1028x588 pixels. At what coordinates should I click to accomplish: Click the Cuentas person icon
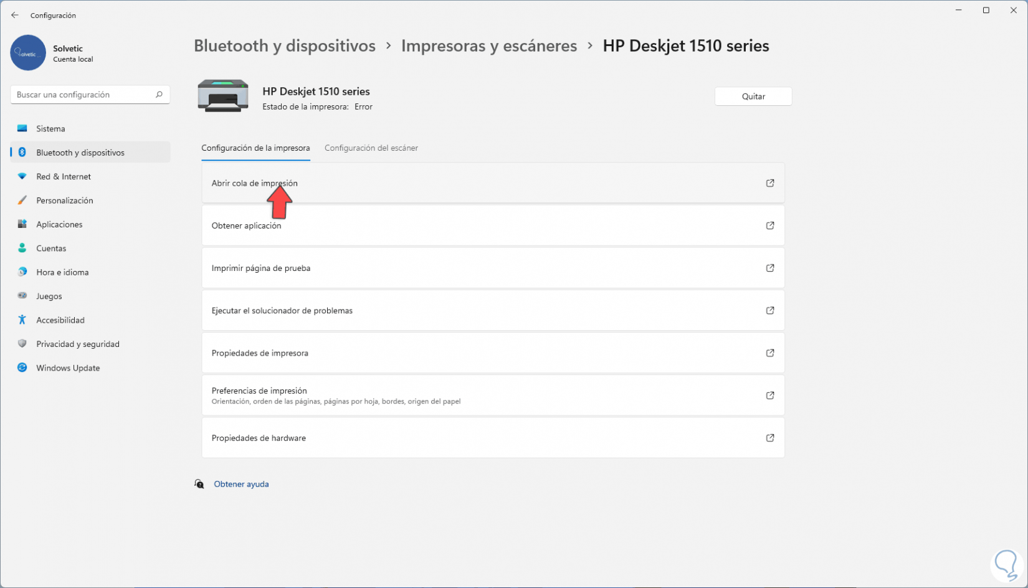pyautogui.click(x=22, y=248)
